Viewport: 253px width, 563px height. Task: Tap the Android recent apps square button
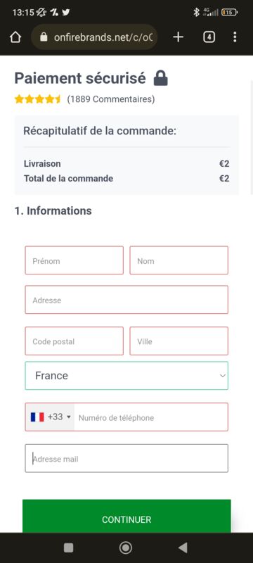(x=68, y=548)
